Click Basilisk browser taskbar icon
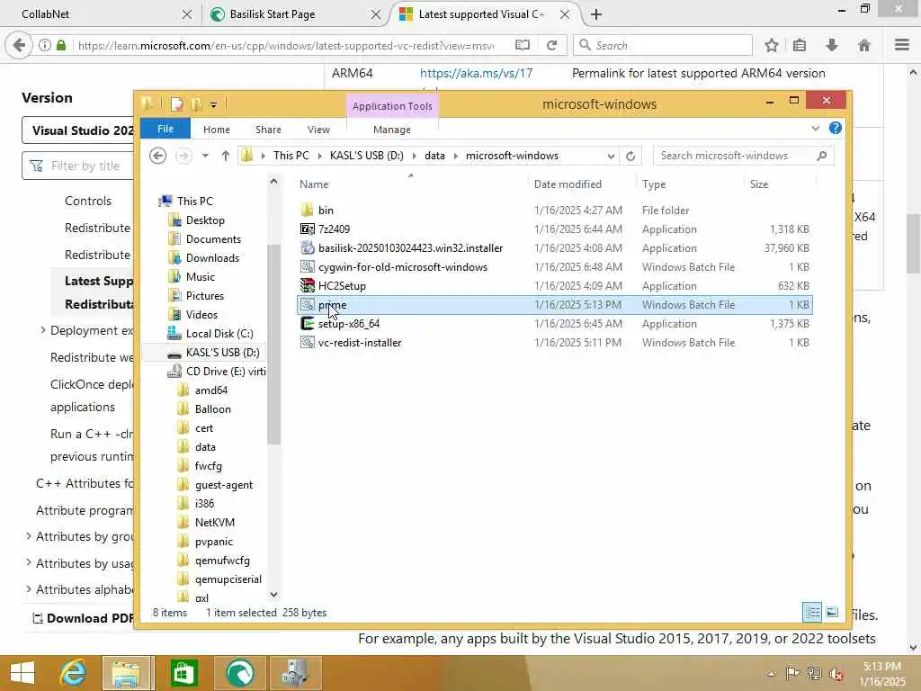 (x=239, y=673)
